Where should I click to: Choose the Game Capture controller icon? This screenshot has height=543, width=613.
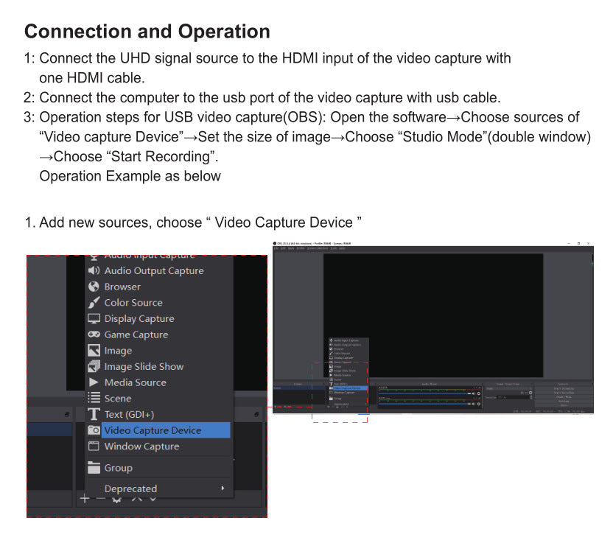coord(94,334)
